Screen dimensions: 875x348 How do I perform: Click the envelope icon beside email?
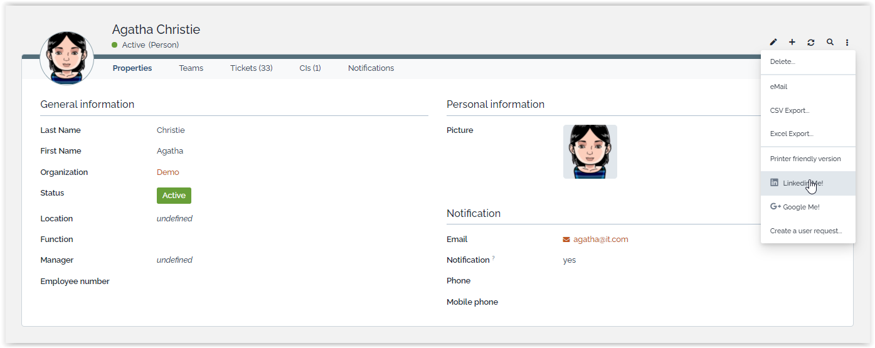[x=566, y=240]
